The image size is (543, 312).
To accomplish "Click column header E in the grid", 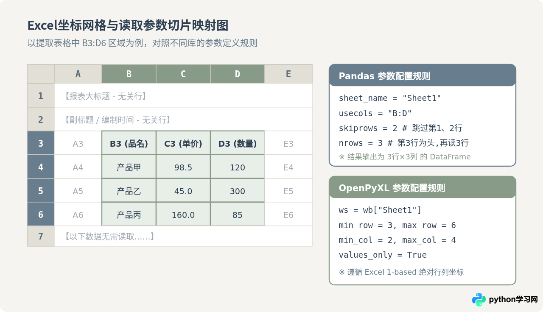I will pos(288,74).
